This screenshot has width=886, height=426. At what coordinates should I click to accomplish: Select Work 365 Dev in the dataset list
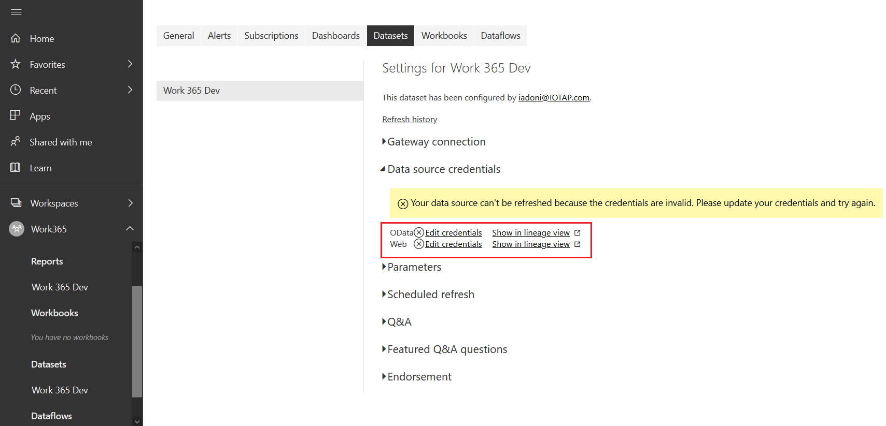(x=260, y=91)
